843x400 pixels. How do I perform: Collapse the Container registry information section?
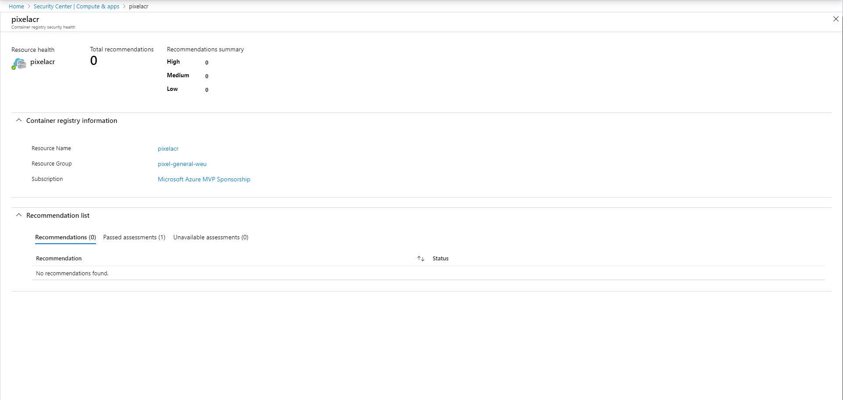pos(18,120)
